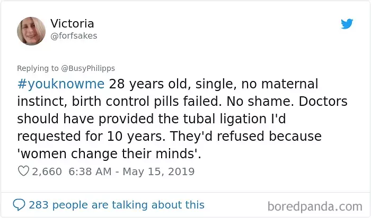Click the words '28 years old, single'
Viewport: 371px width, 218px height.
click(x=173, y=84)
